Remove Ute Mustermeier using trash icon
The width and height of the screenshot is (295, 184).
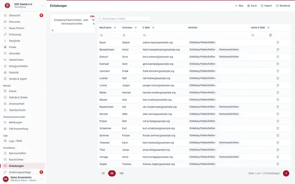point(277,107)
